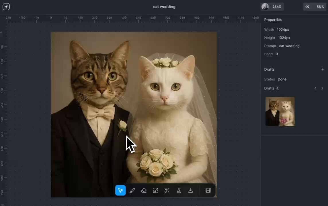This screenshot has height=206, width=328.
Task: Go to the next draft
Action: [322, 88]
